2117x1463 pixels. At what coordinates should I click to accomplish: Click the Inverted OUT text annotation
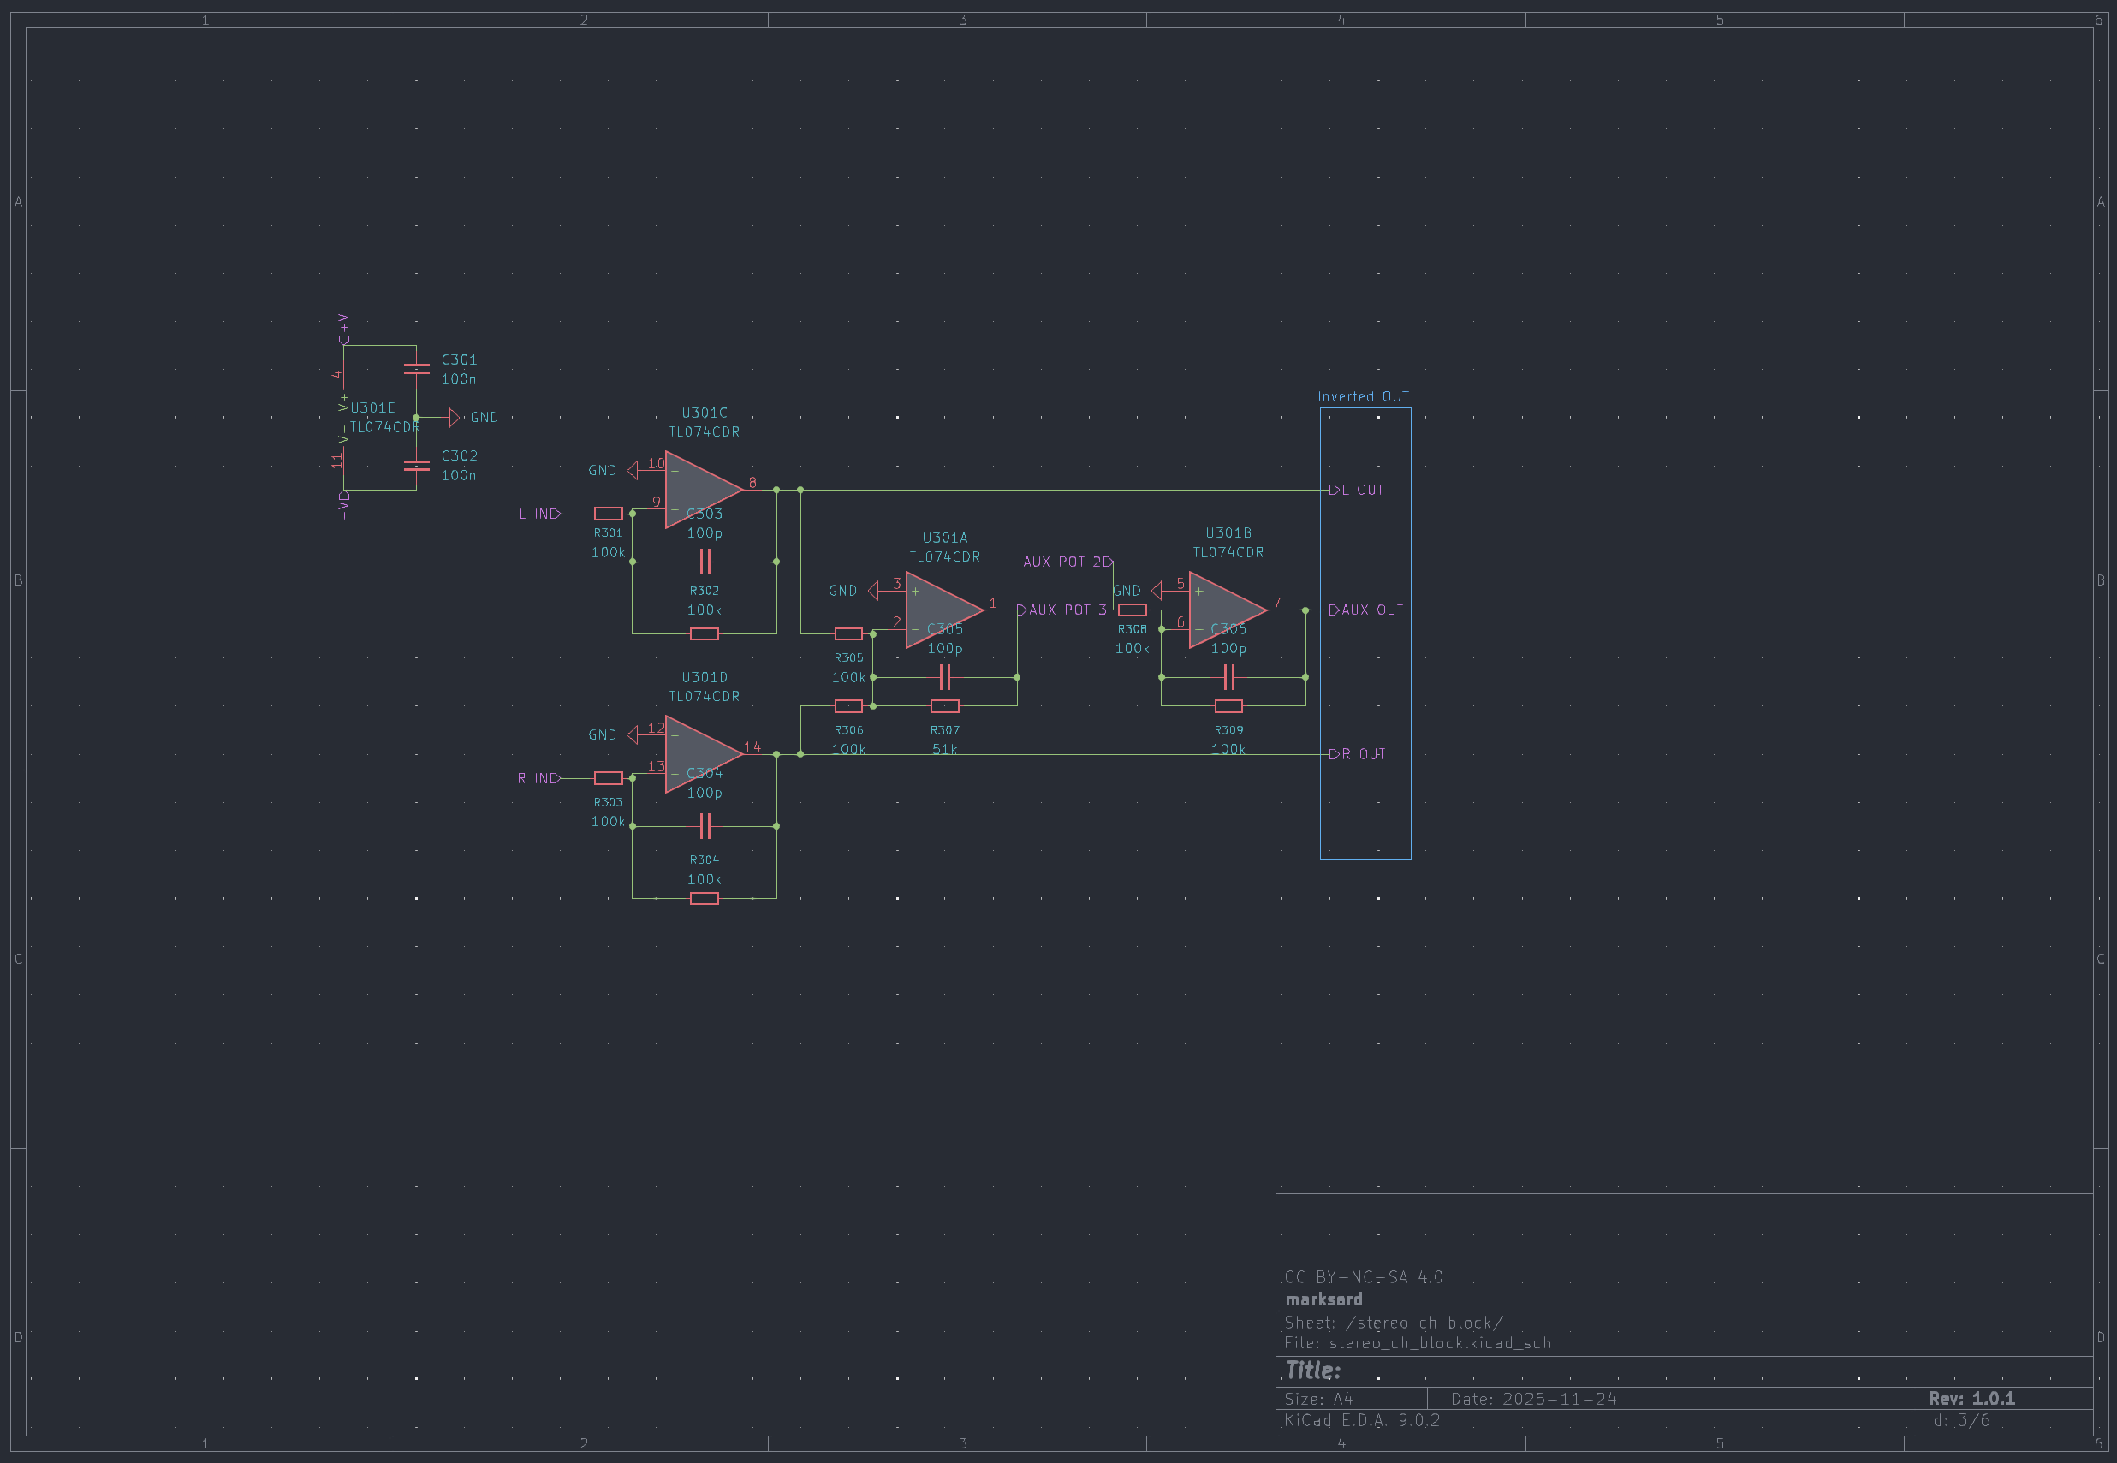pos(1363,397)
